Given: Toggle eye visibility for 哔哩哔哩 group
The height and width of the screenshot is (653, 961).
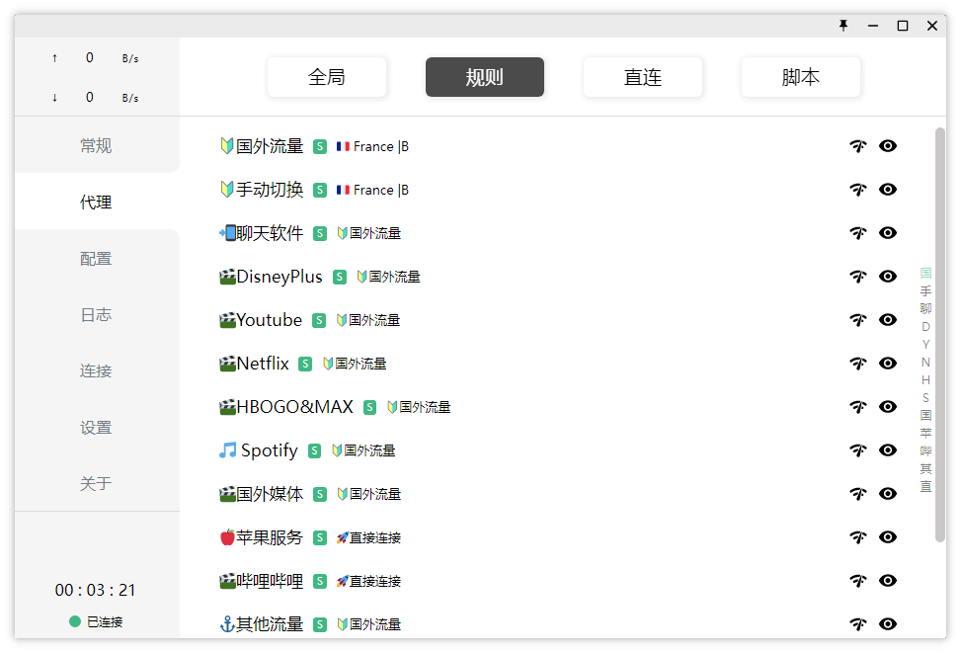Looking at the screenshot, I should point(888,581).
